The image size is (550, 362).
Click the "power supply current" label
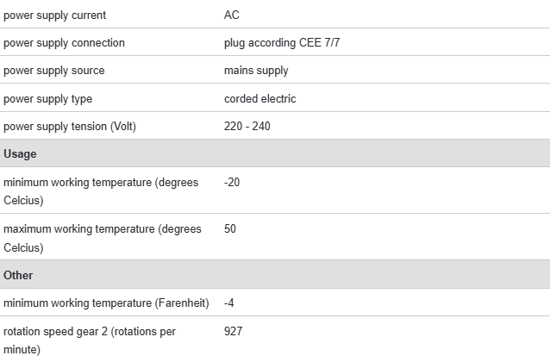pyautogui.click(x=55, y=16)
